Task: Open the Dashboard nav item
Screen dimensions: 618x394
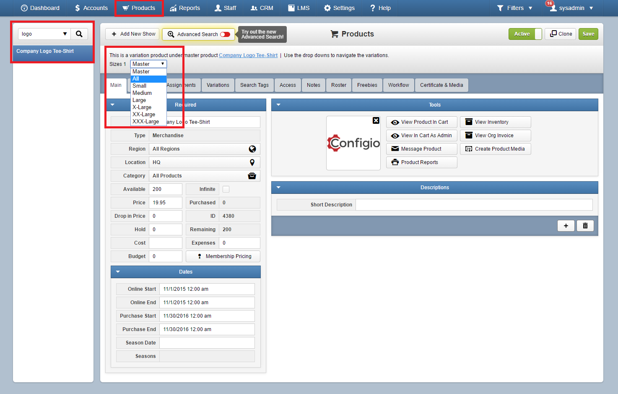Action: [40, 8]
